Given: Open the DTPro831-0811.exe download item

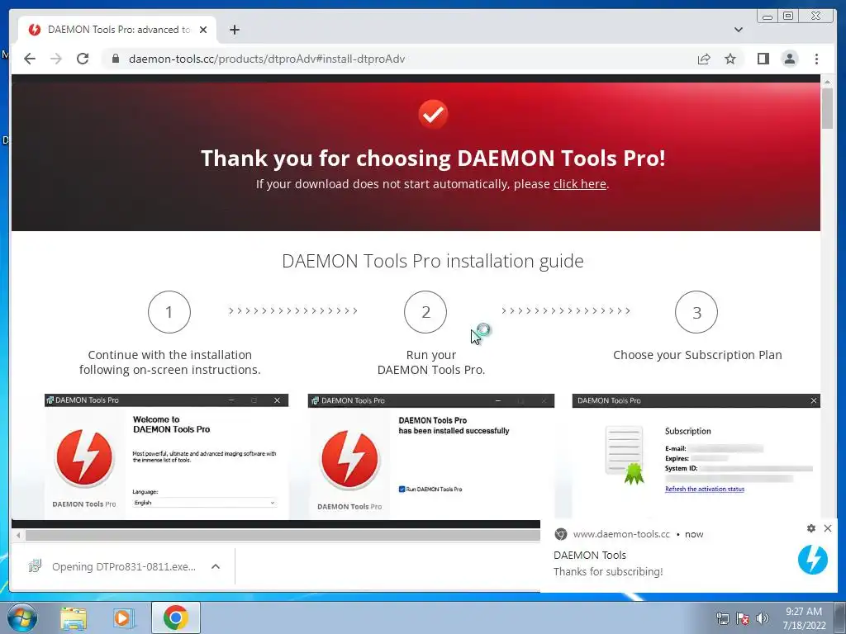Looking at the screenshot, I should point(124,566).
